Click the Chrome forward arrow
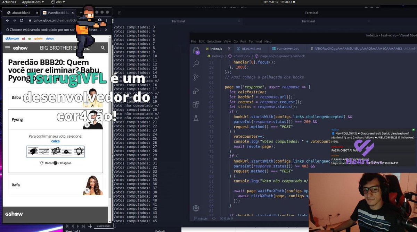This screenshot has width=417, height=232. 14,20
